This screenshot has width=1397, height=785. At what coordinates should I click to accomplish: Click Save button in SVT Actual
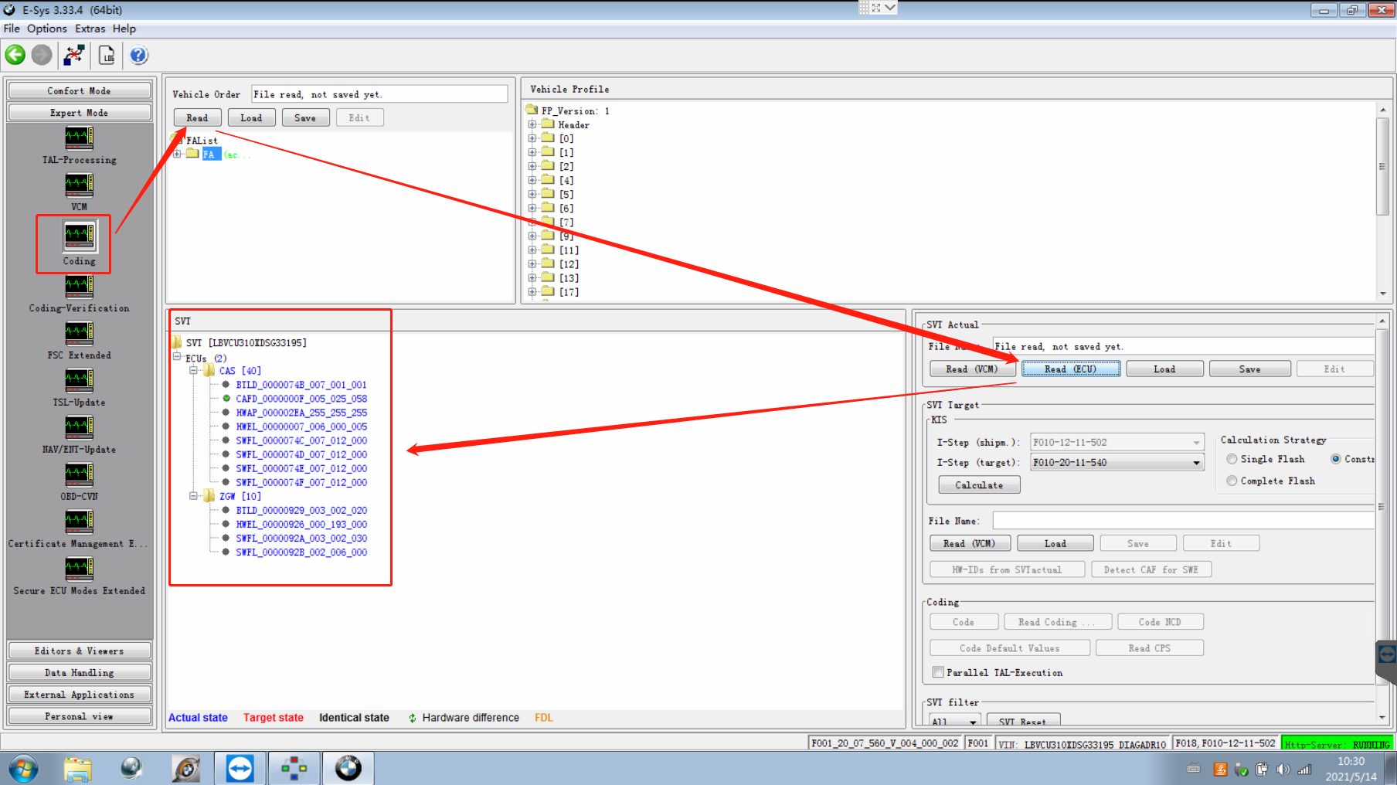[x=1249, y=369]
